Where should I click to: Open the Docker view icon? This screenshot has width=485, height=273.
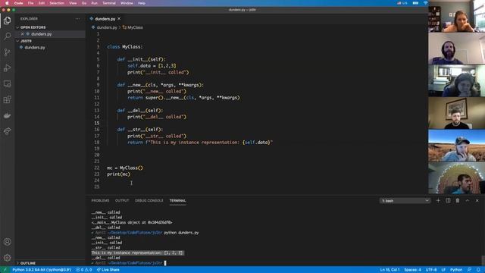7,115
